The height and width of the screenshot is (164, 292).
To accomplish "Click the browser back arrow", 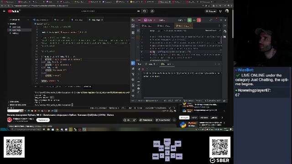I will coord(2,6).
